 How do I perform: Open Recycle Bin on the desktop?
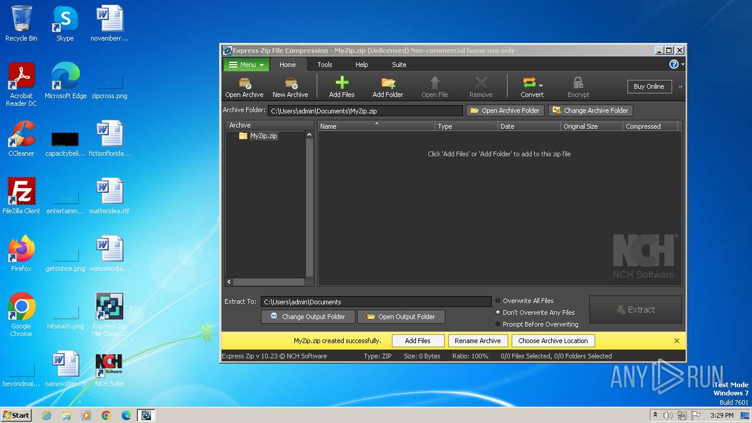[21, 24]
